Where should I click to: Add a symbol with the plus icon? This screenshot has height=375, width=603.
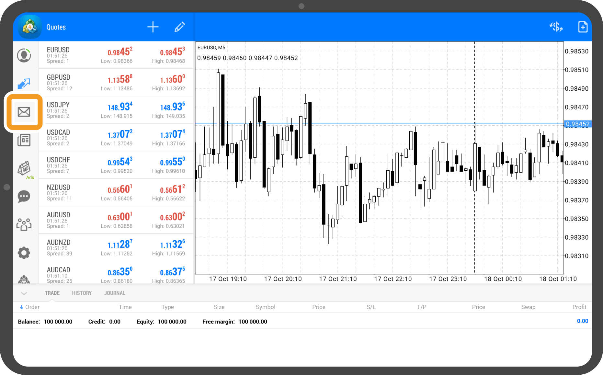click(x=153, y=27)
